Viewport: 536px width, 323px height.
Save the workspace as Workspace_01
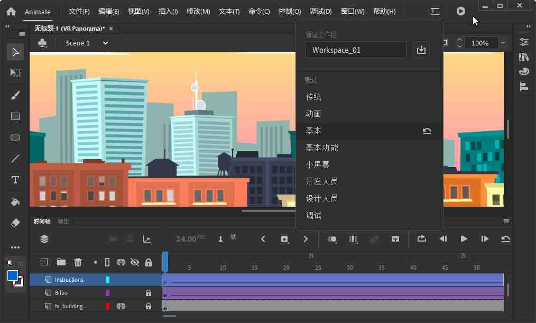421,49
